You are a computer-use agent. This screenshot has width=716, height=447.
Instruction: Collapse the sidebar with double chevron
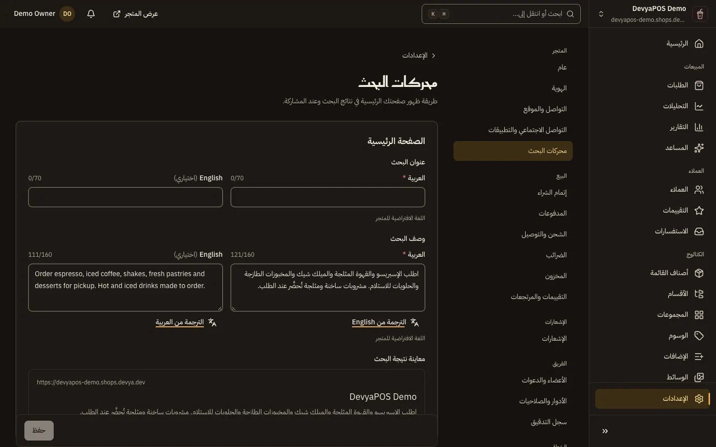coord(605,431)
